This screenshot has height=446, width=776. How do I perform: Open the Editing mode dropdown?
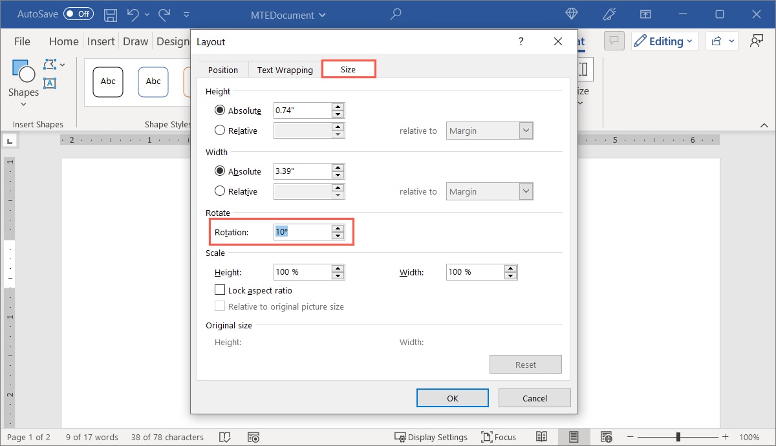click(665, 41)
